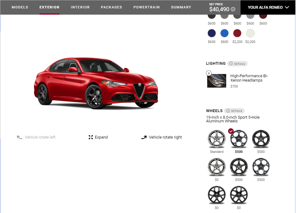The height and width of the screenshot is (213, 296).
Task: Open Lighting details
Action: pyautogui.click(x=237, y=64)
